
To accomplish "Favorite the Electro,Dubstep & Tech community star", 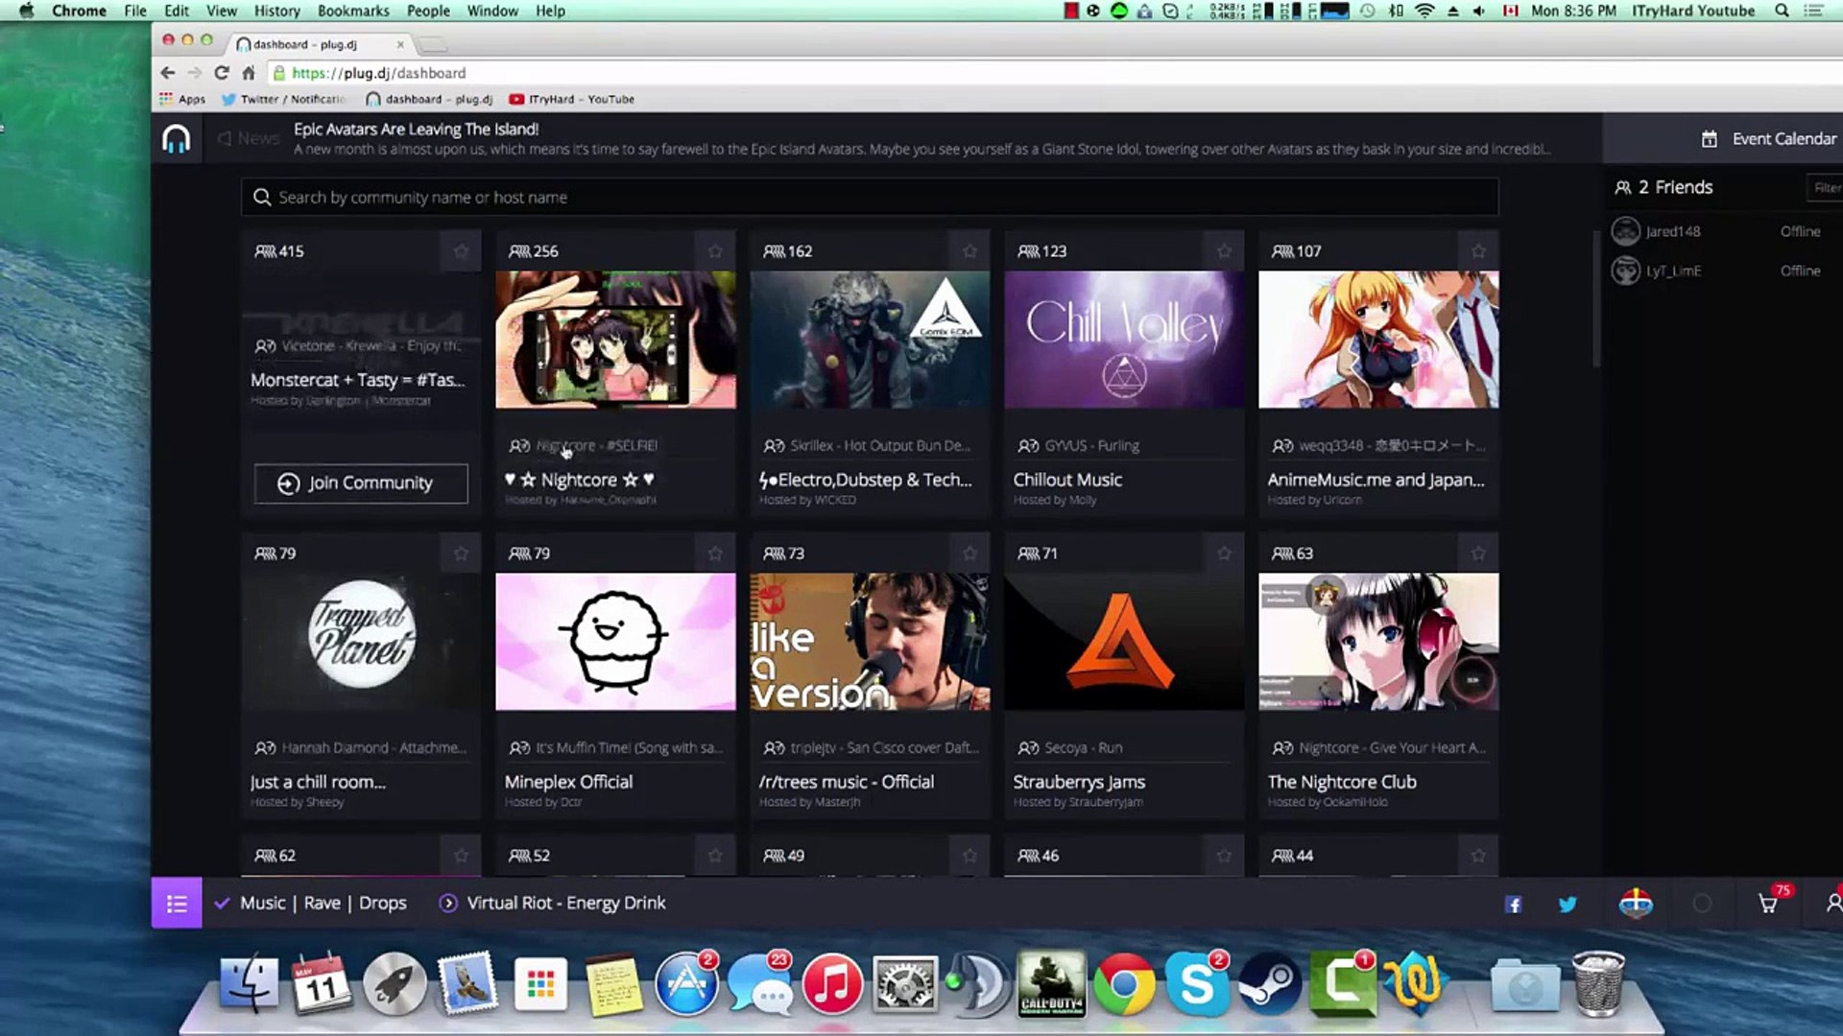I will [x=969, y=251].
